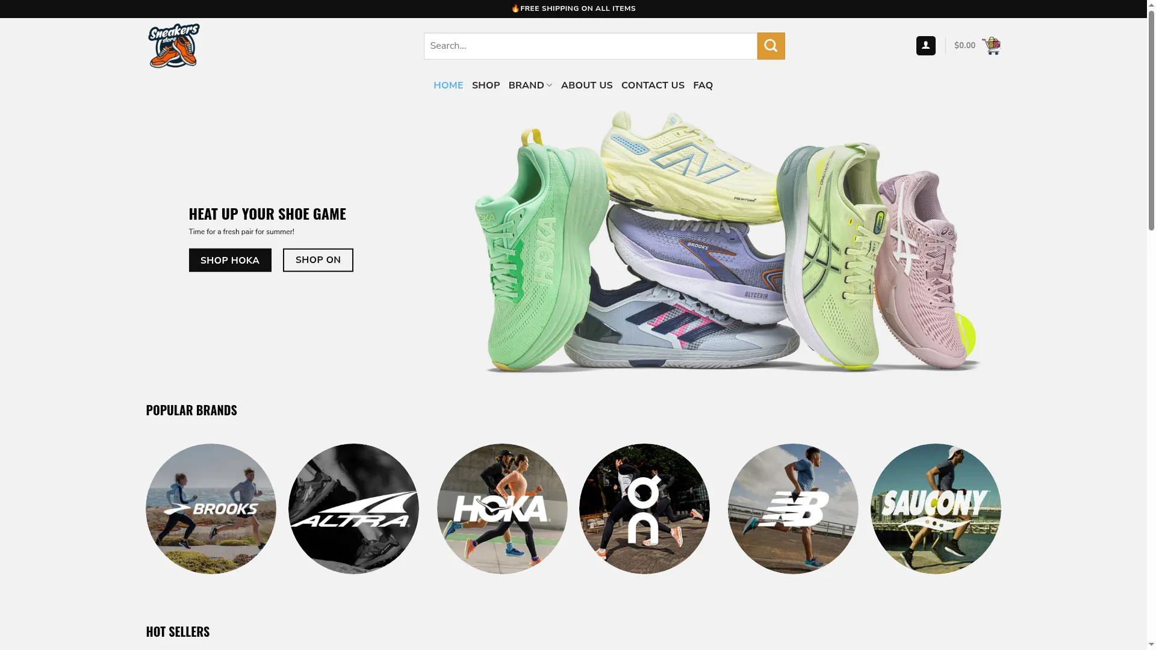Click the SHOP HOKA button
This screenshot has width=1156, height=650.
230,260
